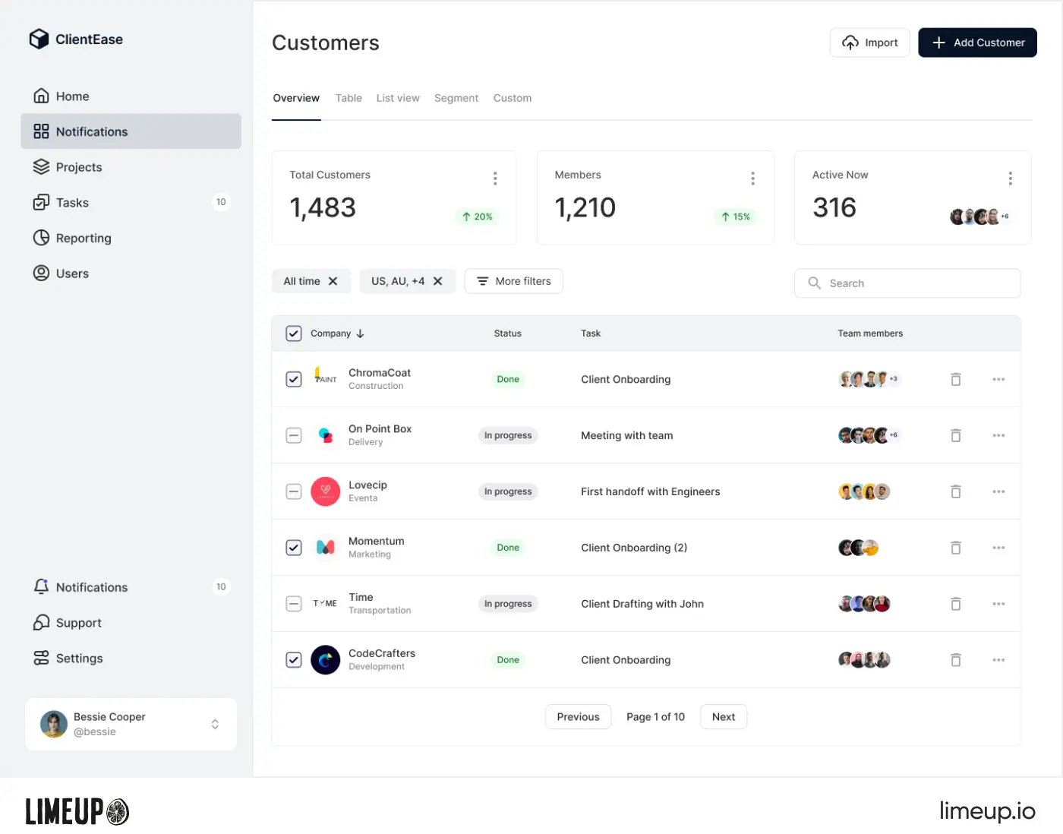Uncheck the Momentum row checkbox
Image resolution: width=1063 pixels, height=834 pixels.
293,547
